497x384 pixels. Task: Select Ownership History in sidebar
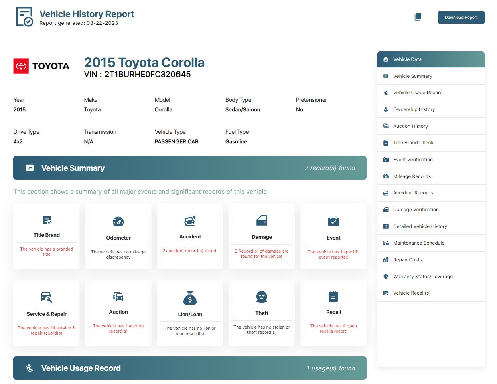[x=431, y=109]
